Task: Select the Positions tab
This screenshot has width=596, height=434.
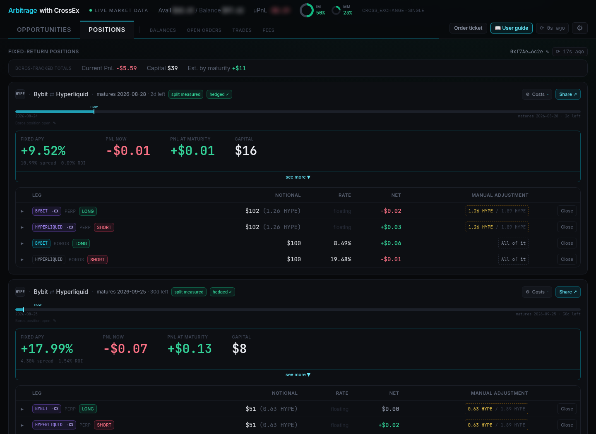Action: pyautogui.click(x=107, y=30)
